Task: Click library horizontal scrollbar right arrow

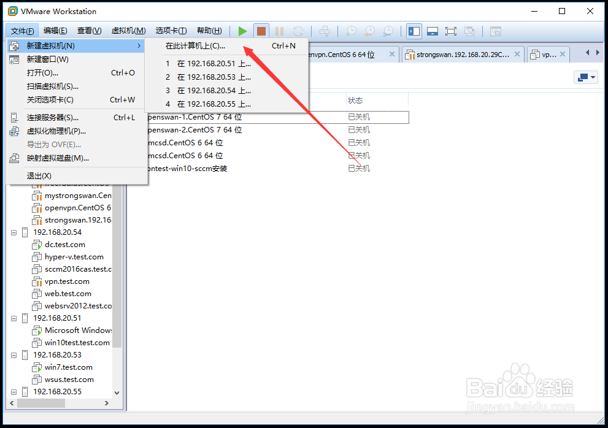Action: pos(107,403)
